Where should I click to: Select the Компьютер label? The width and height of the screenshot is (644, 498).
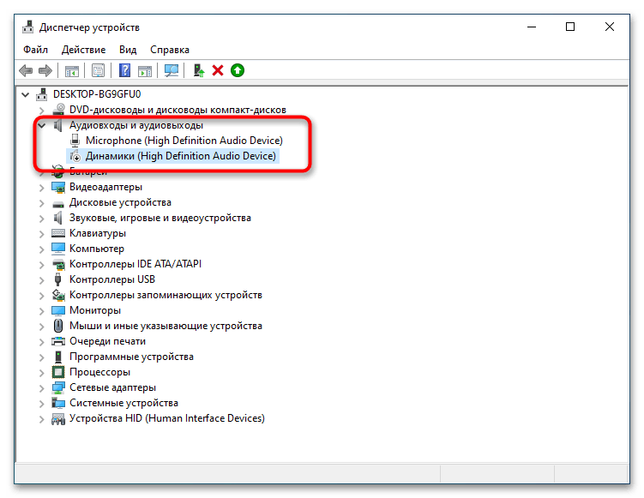[x=97, y=249]
